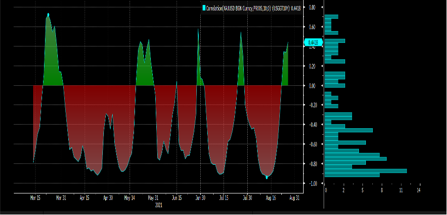The width and height of the screenshot is (447, 215).
Task: Click the 0.4418 current value tag
Action: (313, 43)
